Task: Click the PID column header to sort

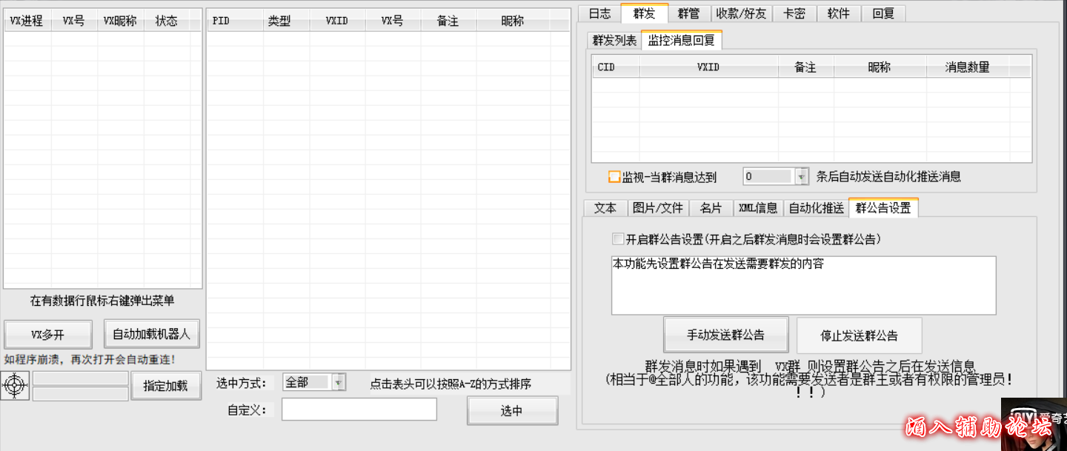Action: click(x=220, y=21)
